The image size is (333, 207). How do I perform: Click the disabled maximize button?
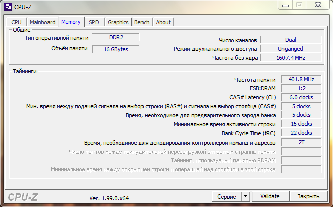(x=299, y=5)
